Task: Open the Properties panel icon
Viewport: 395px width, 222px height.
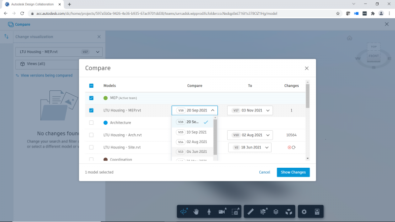Action: (x=317, y=212)
